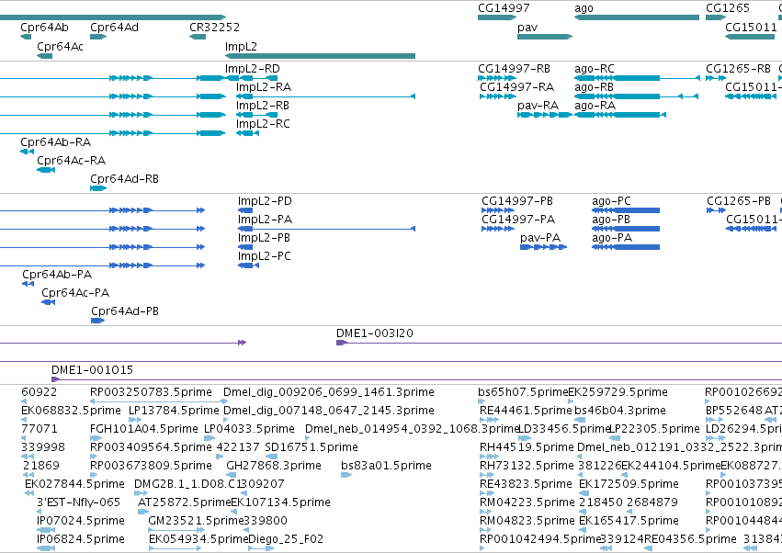Select the DME1-001O15 clone label
This screenshot has height=553, width=782.
pos(92,370)
